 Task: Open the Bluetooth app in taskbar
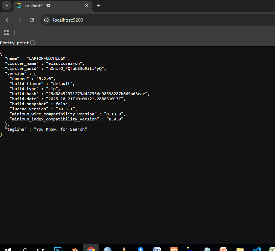(141, 249)
